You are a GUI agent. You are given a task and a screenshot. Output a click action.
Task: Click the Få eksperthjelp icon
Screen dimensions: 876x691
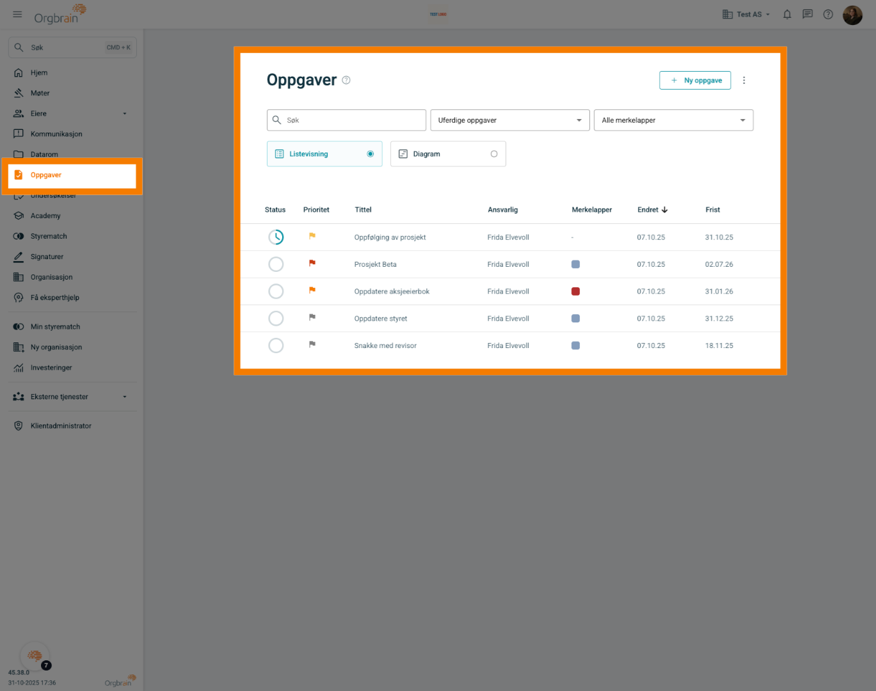19,298
